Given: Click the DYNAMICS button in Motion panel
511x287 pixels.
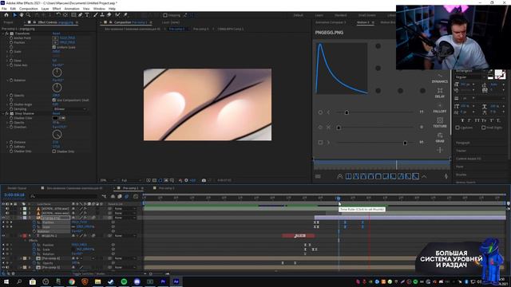Looking at the screenshot, I should point(440,78).
